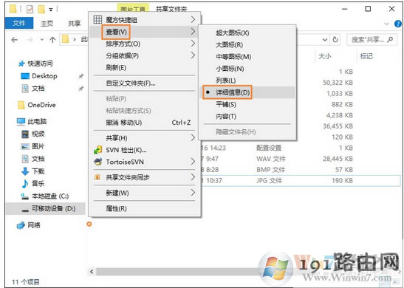
Task: Sort by the 大小 column header
Action: click(x=325, y=56)
